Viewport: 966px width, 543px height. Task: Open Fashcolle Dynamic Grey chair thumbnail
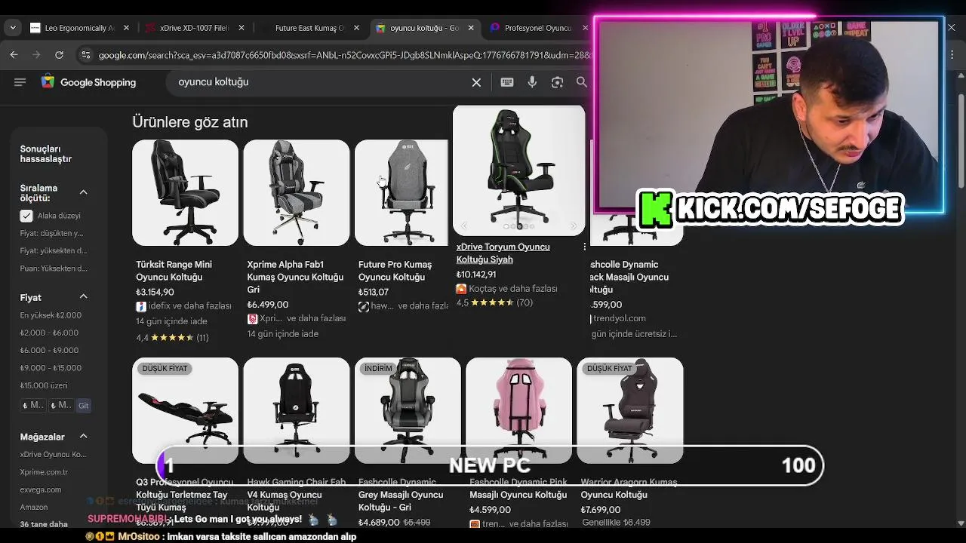point(408,410)
